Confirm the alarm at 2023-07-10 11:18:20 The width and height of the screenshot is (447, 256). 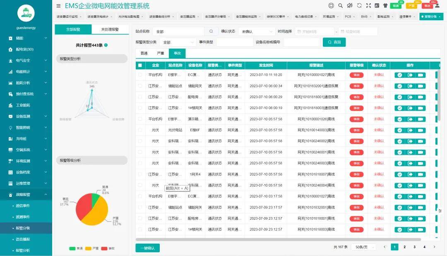point(400,75)
